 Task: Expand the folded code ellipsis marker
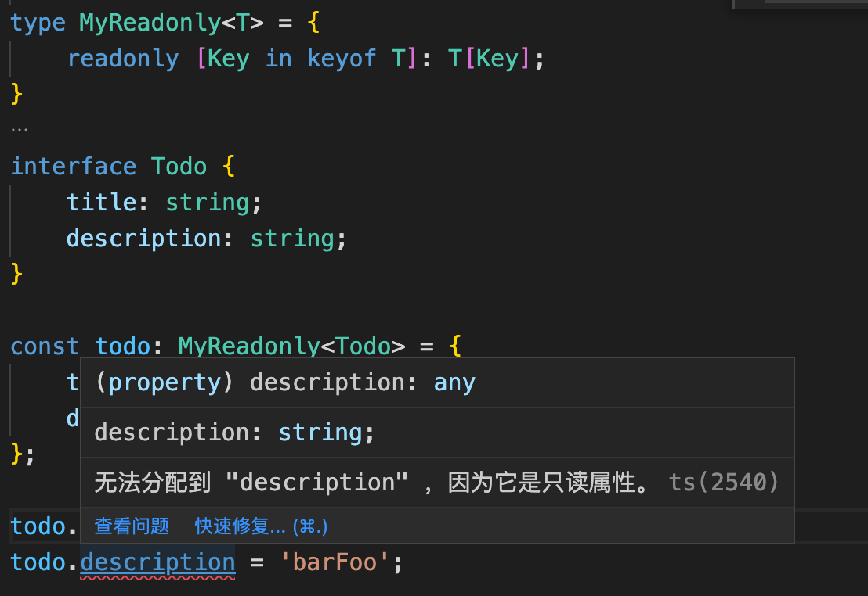pos(20,130)
